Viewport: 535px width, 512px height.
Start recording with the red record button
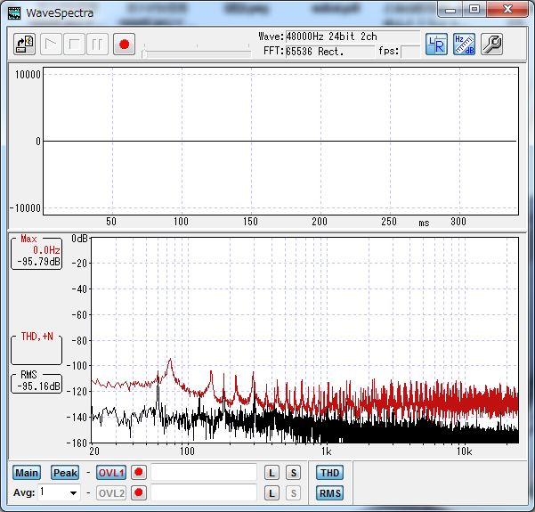pyautogui.click(x=125, y=44)
